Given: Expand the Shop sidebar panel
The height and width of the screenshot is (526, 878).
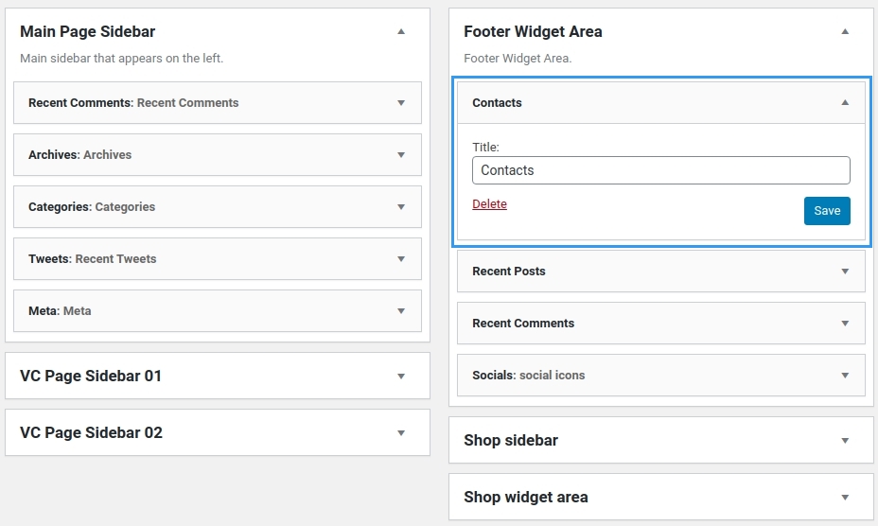Looking at the screenshot, I should tap(845, 441).
